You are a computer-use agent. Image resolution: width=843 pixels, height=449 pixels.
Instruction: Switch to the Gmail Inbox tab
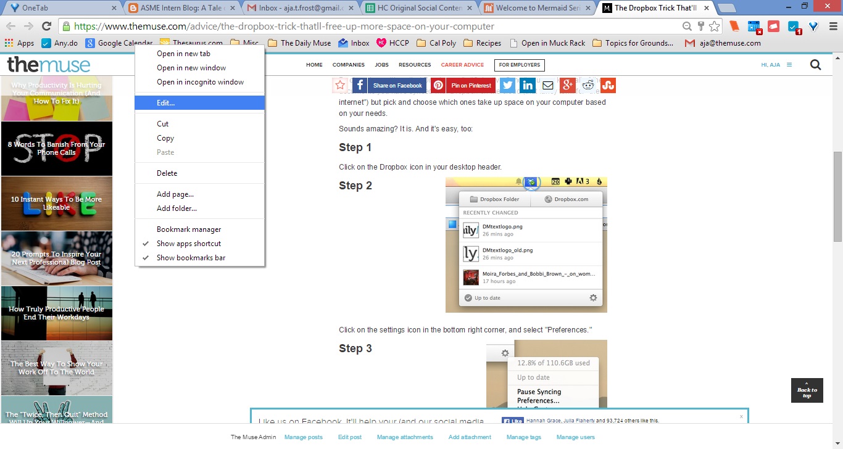(298, 8)
